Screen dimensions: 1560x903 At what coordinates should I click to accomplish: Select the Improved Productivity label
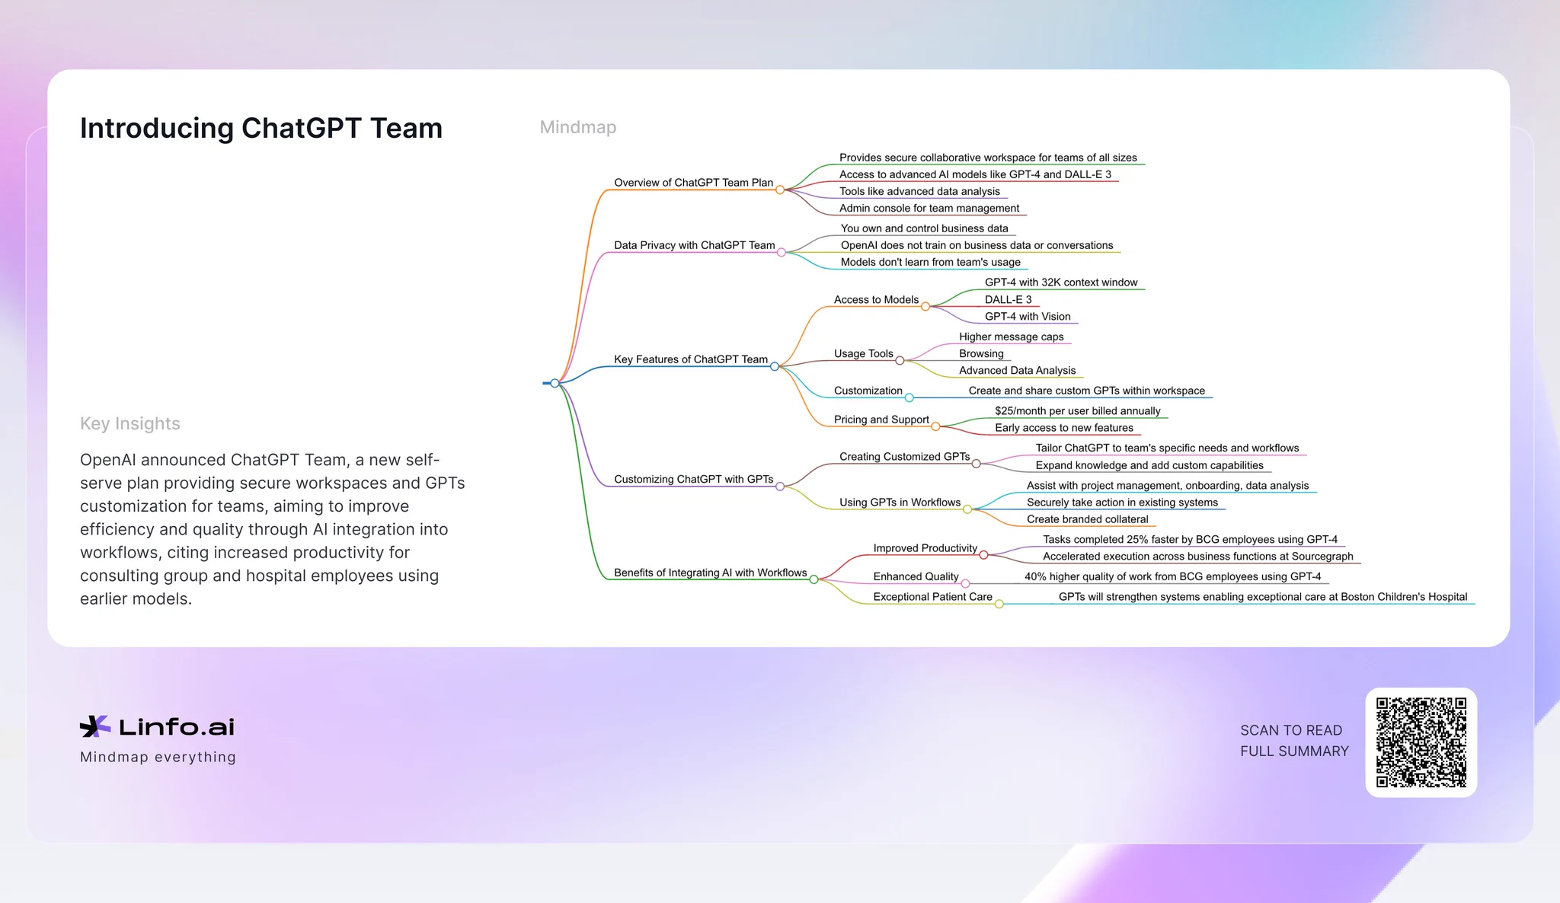tap(925, 548)
